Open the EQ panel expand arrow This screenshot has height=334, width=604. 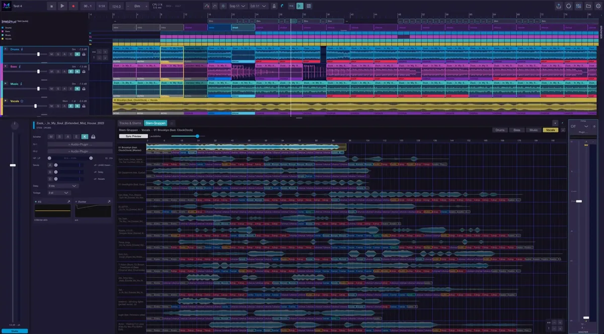pos(68,201)
